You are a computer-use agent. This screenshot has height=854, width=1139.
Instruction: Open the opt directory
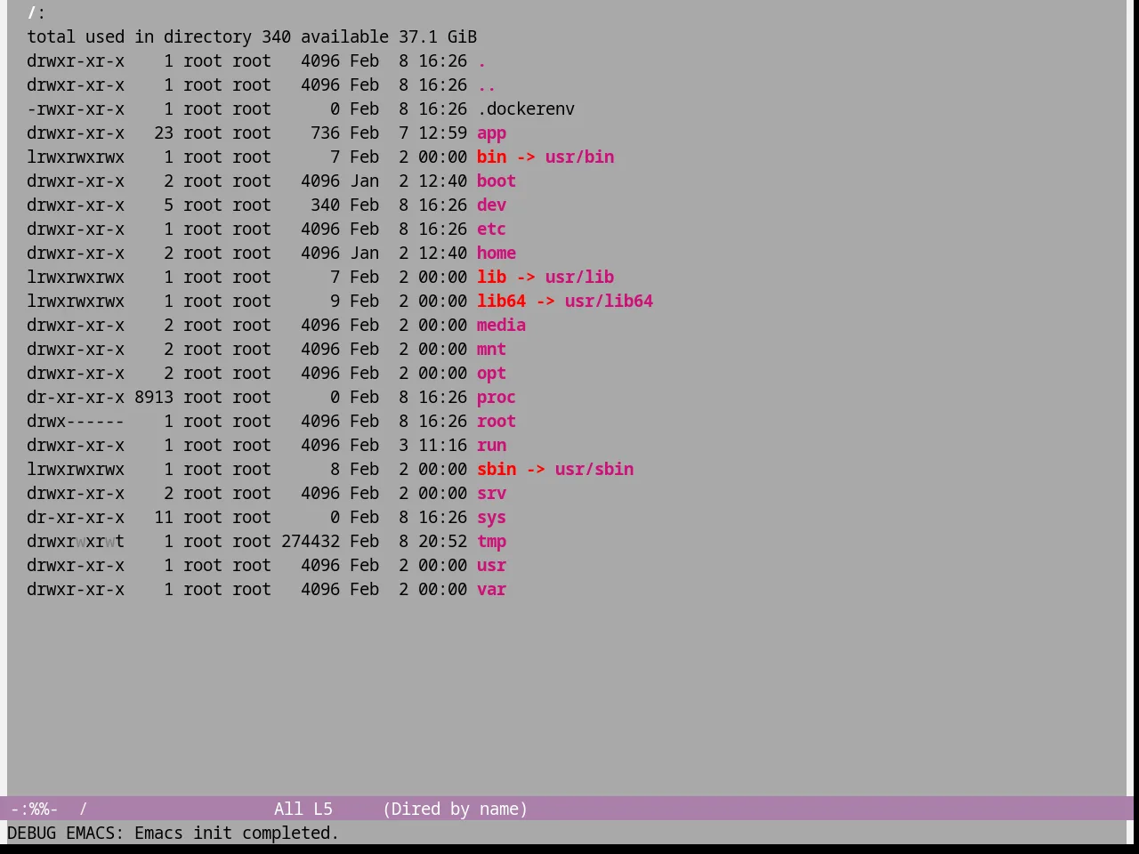[491, 373]
